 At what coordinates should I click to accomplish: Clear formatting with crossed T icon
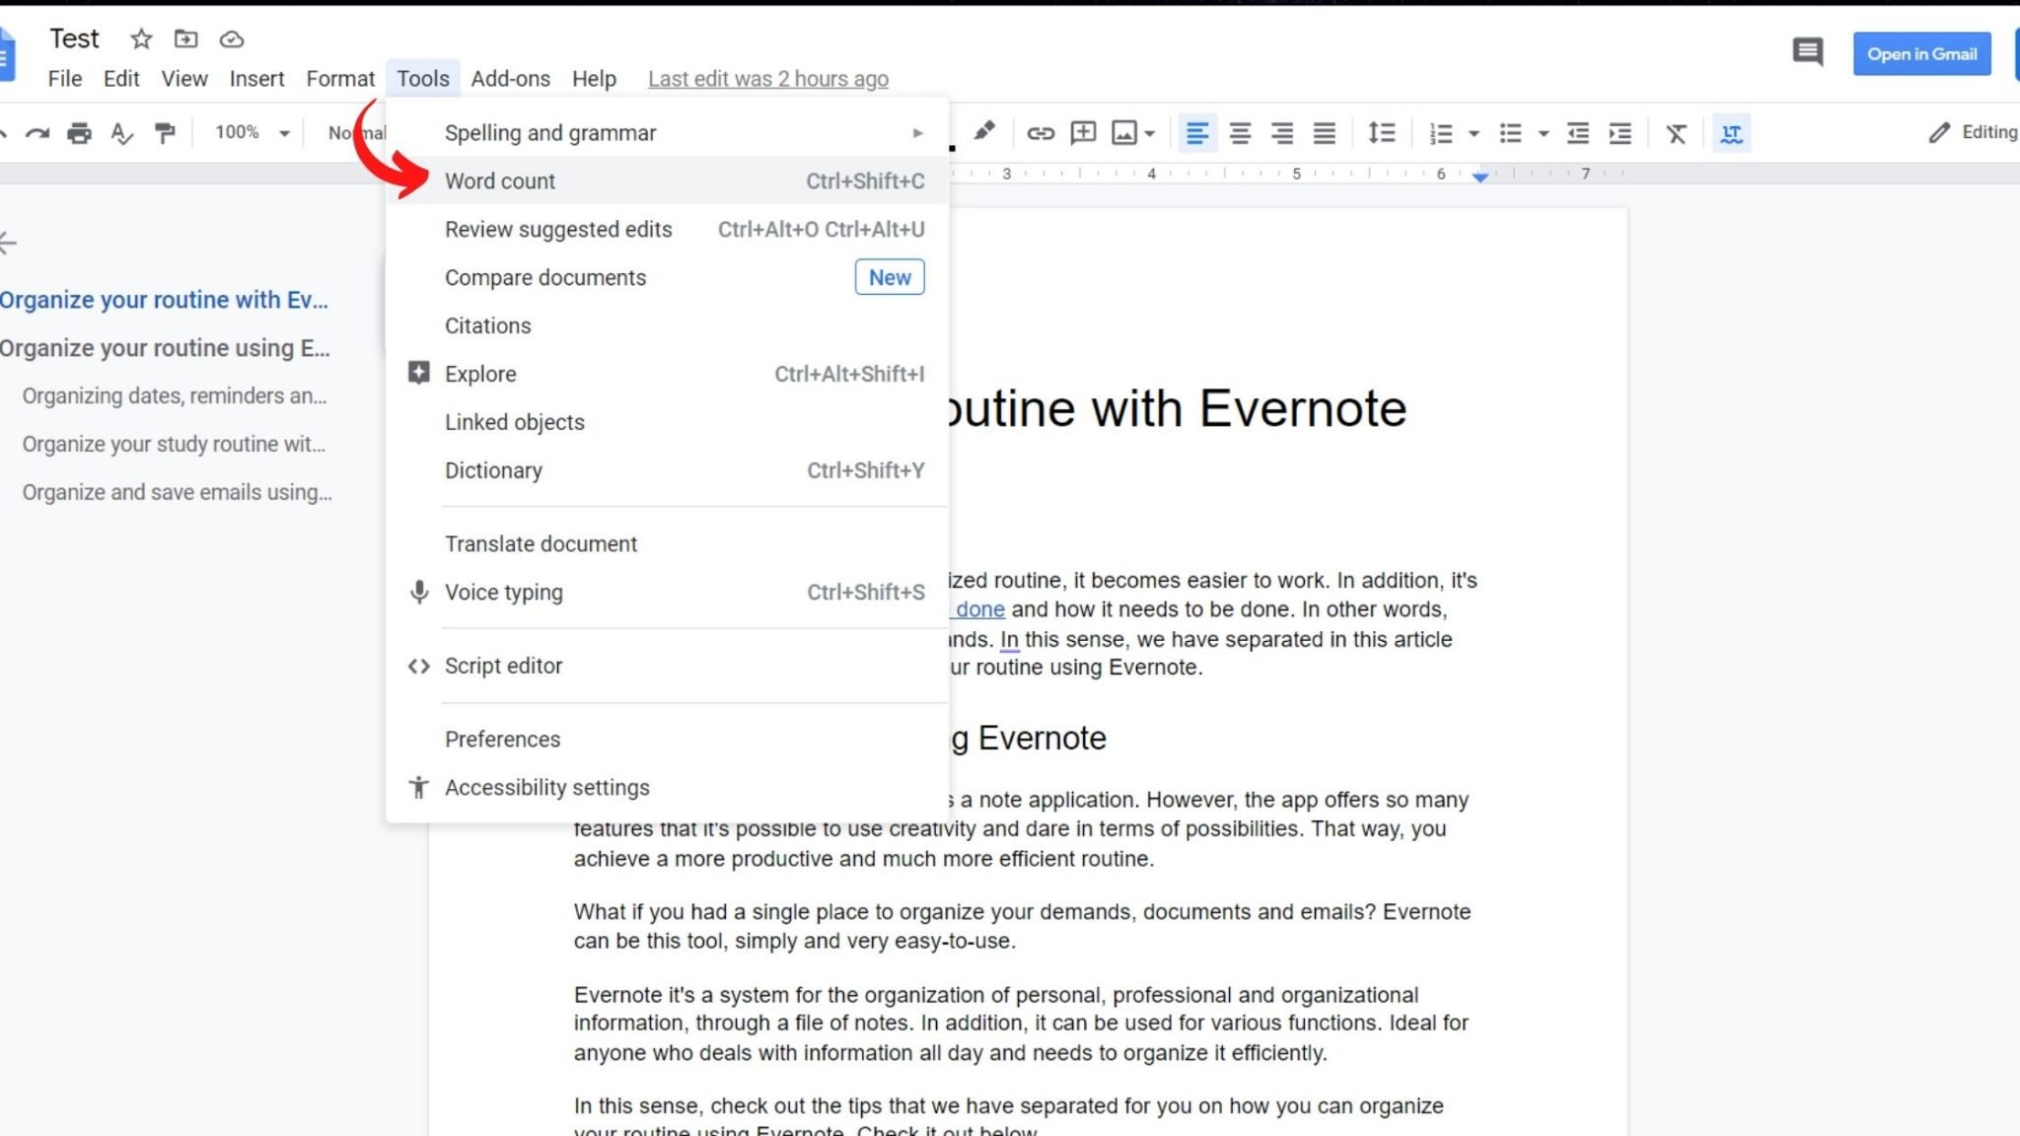[x=1677, y=133]
